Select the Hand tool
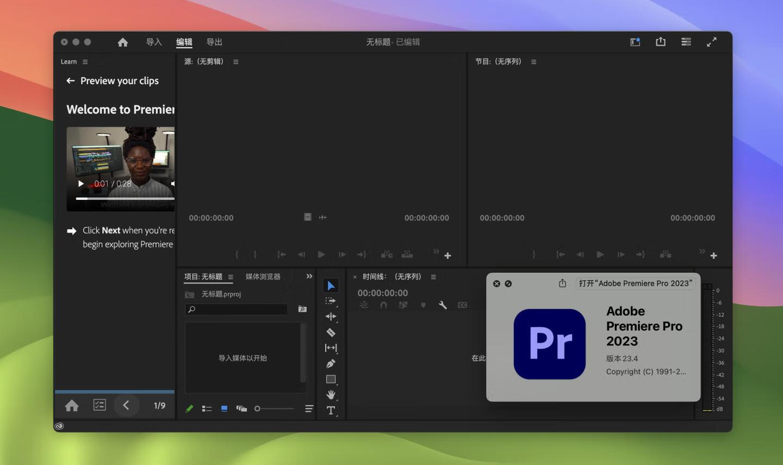Image resolution: width=783 pixels, height=465 pixels. pyautogui.click(x=331, y=395)
